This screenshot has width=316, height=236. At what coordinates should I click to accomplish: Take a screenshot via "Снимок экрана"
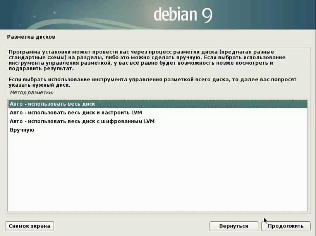29,226
